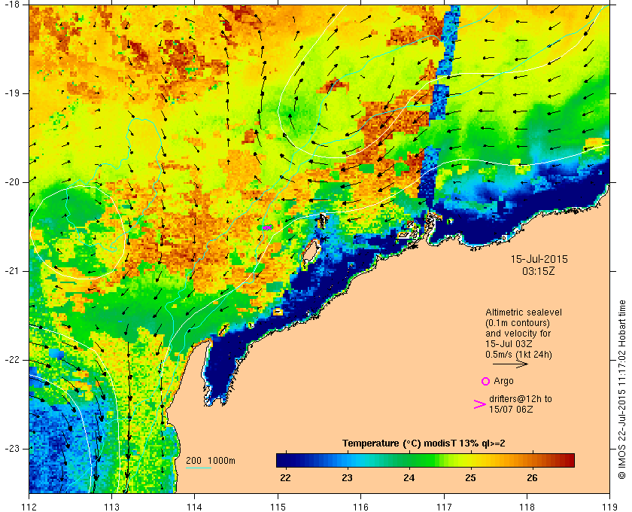Click longitude label 118
Viewport: 632px width, 512px height.
(x=527, y=506)
